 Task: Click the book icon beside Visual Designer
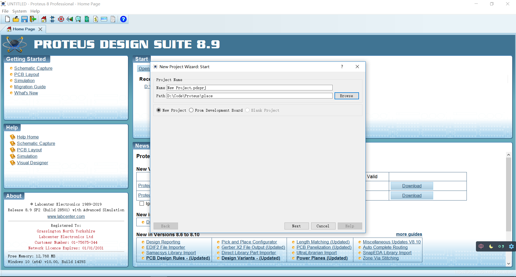coord(13,163)
